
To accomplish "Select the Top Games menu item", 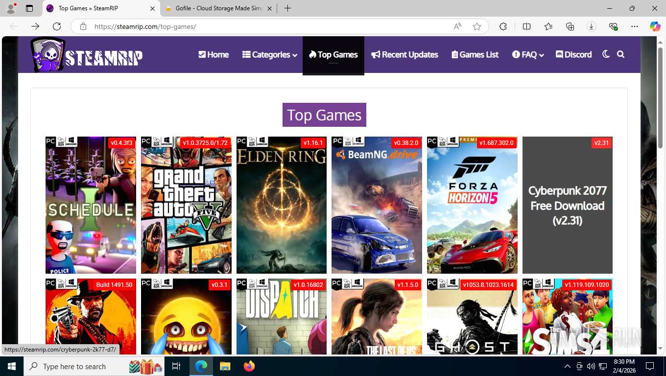I will [333, 54].
